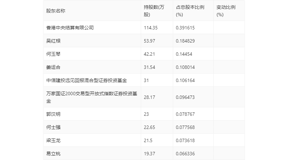Click the 变动比例(%) column header
The image size is (288, 160).
click(x=226, y=11)
